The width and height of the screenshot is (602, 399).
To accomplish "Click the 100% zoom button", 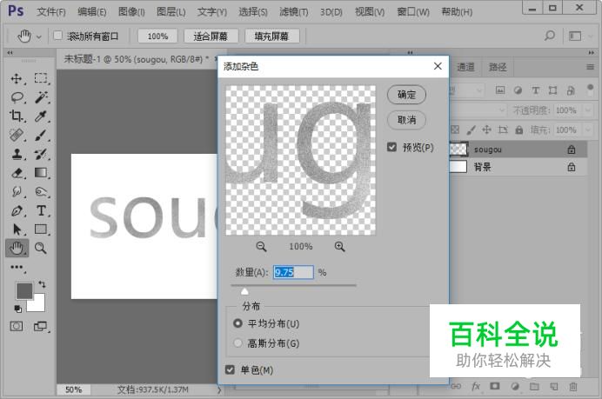I will coord(157,36).
